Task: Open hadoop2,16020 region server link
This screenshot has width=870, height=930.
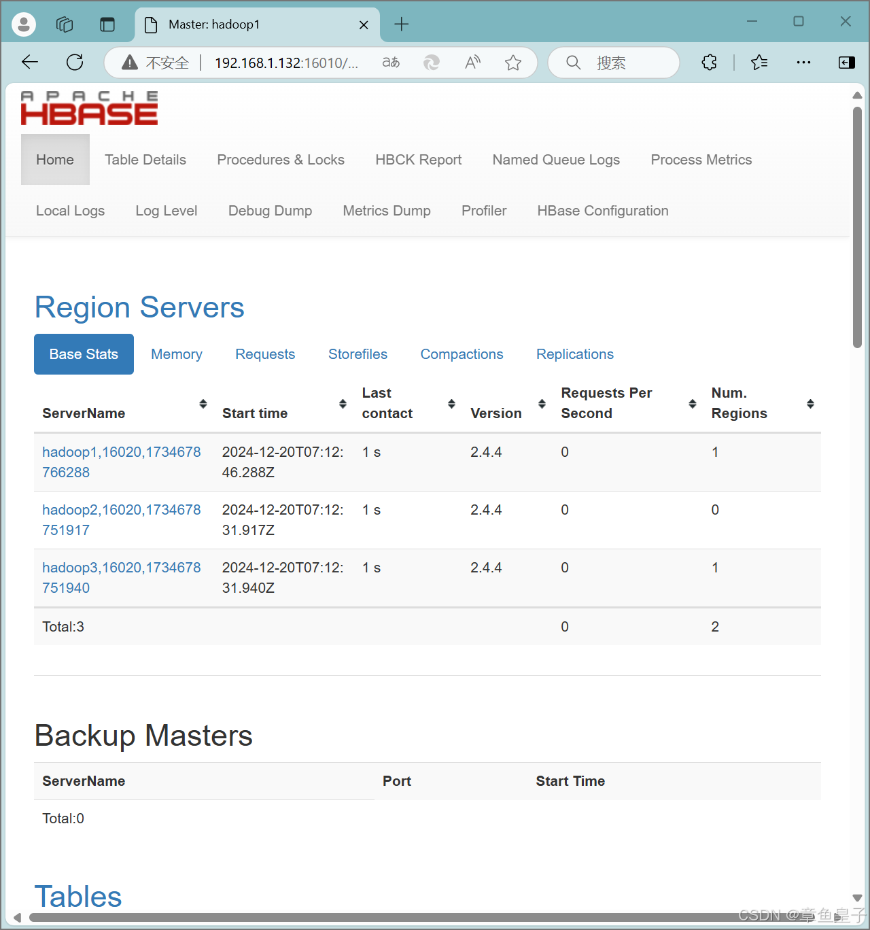Action: [x=122, y=520]
